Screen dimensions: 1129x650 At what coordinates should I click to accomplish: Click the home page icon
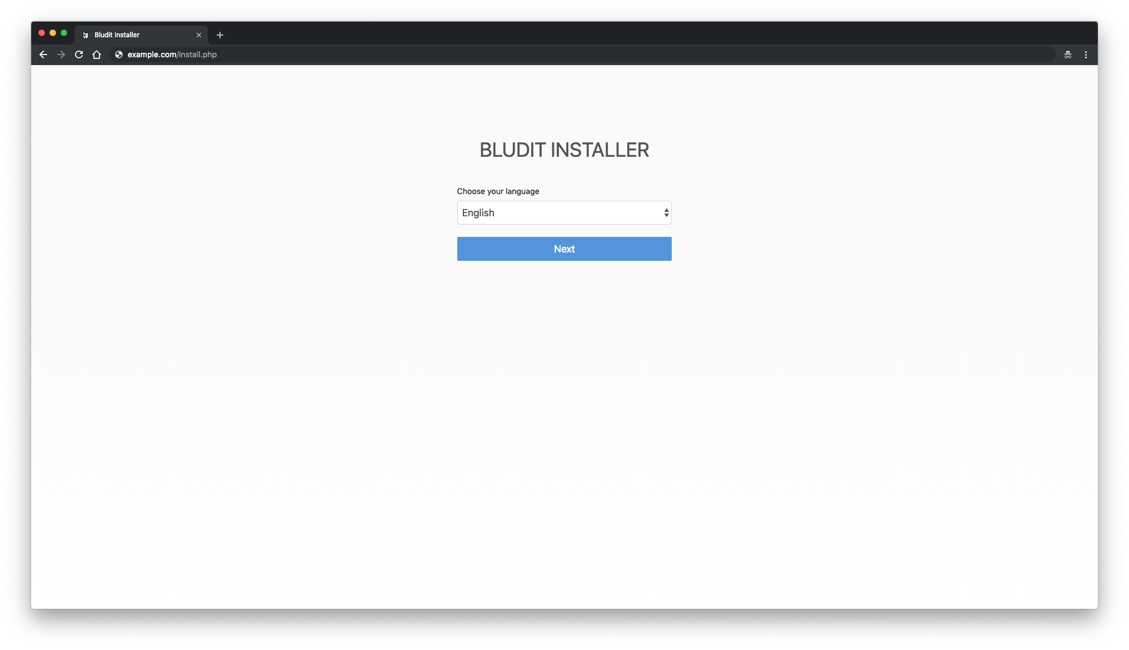[x=96, y=54]
